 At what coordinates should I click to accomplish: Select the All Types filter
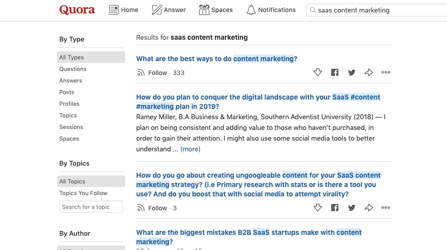[91, 57]
